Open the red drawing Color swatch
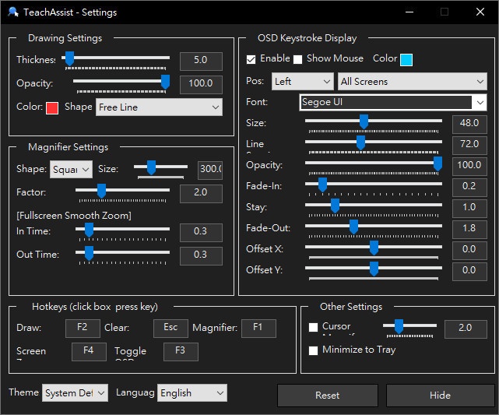 [52, 108]
